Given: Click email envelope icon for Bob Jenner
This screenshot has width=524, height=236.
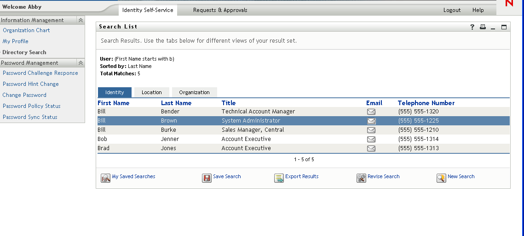Looking at the screenshot, I should click(371, 139).
